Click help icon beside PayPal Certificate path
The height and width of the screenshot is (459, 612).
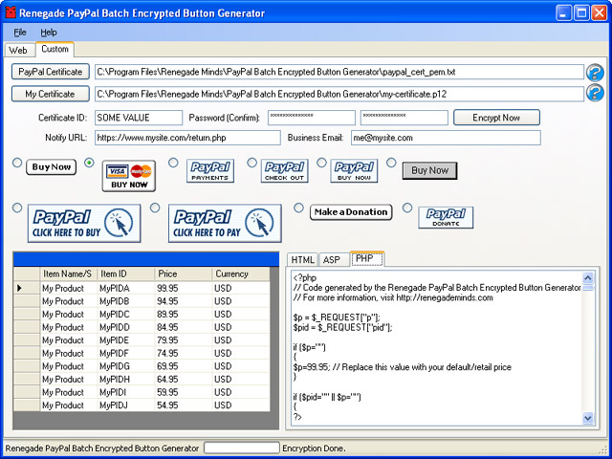point(595,73)
